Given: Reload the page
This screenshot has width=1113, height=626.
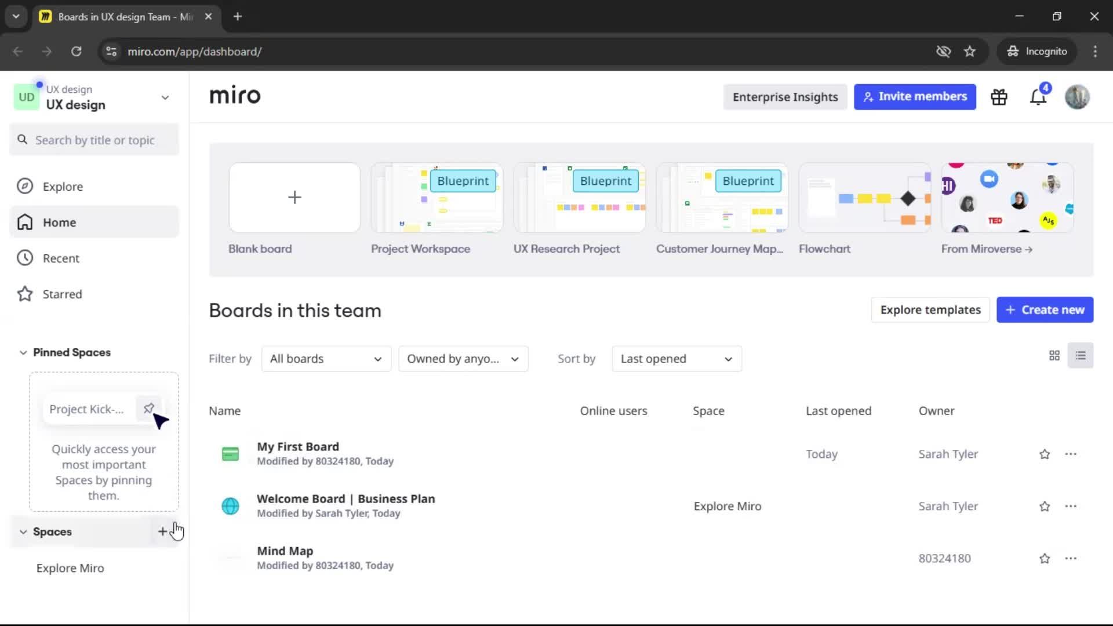Looking at the screenshot, I should tap(77, 52).
